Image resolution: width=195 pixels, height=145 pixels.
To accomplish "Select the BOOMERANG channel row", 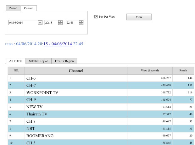I will [x=101, y=136].
